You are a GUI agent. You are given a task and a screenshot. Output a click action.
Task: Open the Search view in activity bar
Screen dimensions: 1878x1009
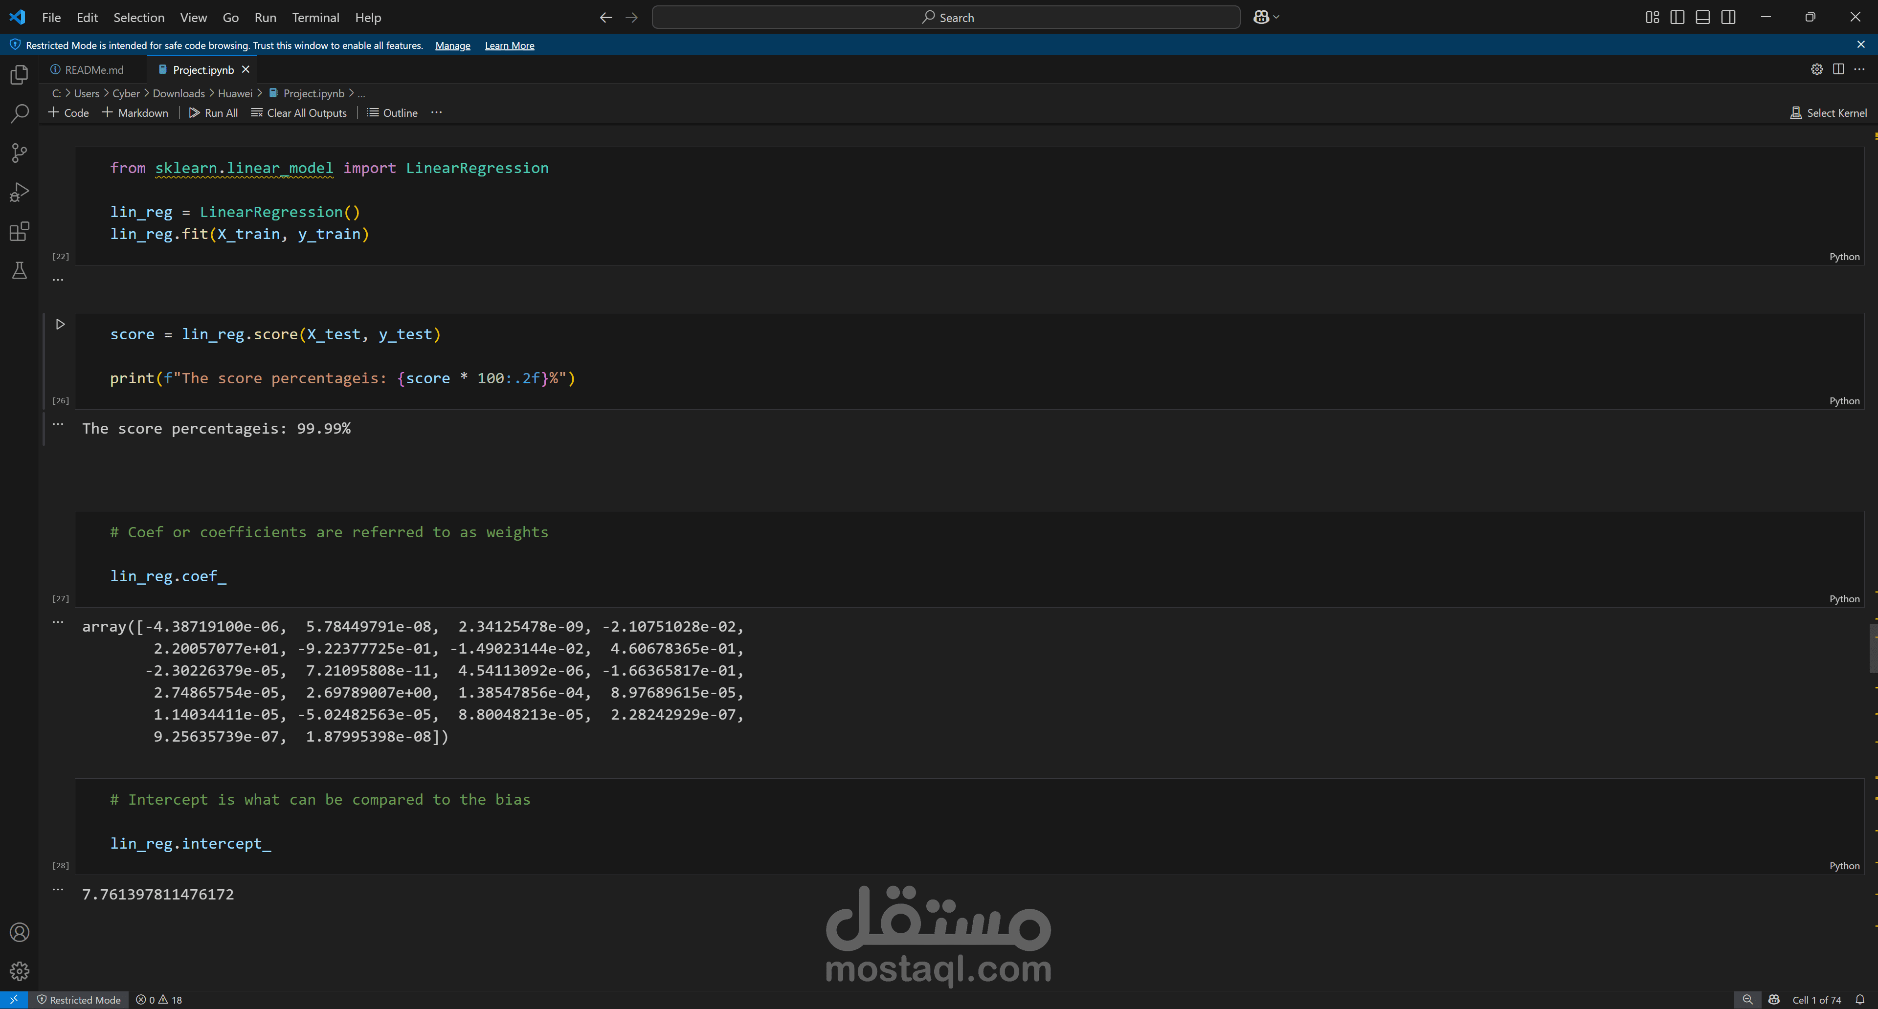coord(20,113)
